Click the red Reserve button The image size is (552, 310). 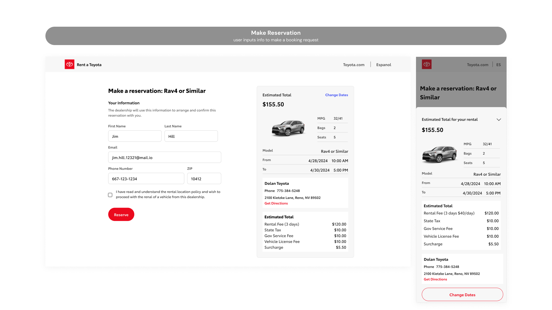pos(121,214)
